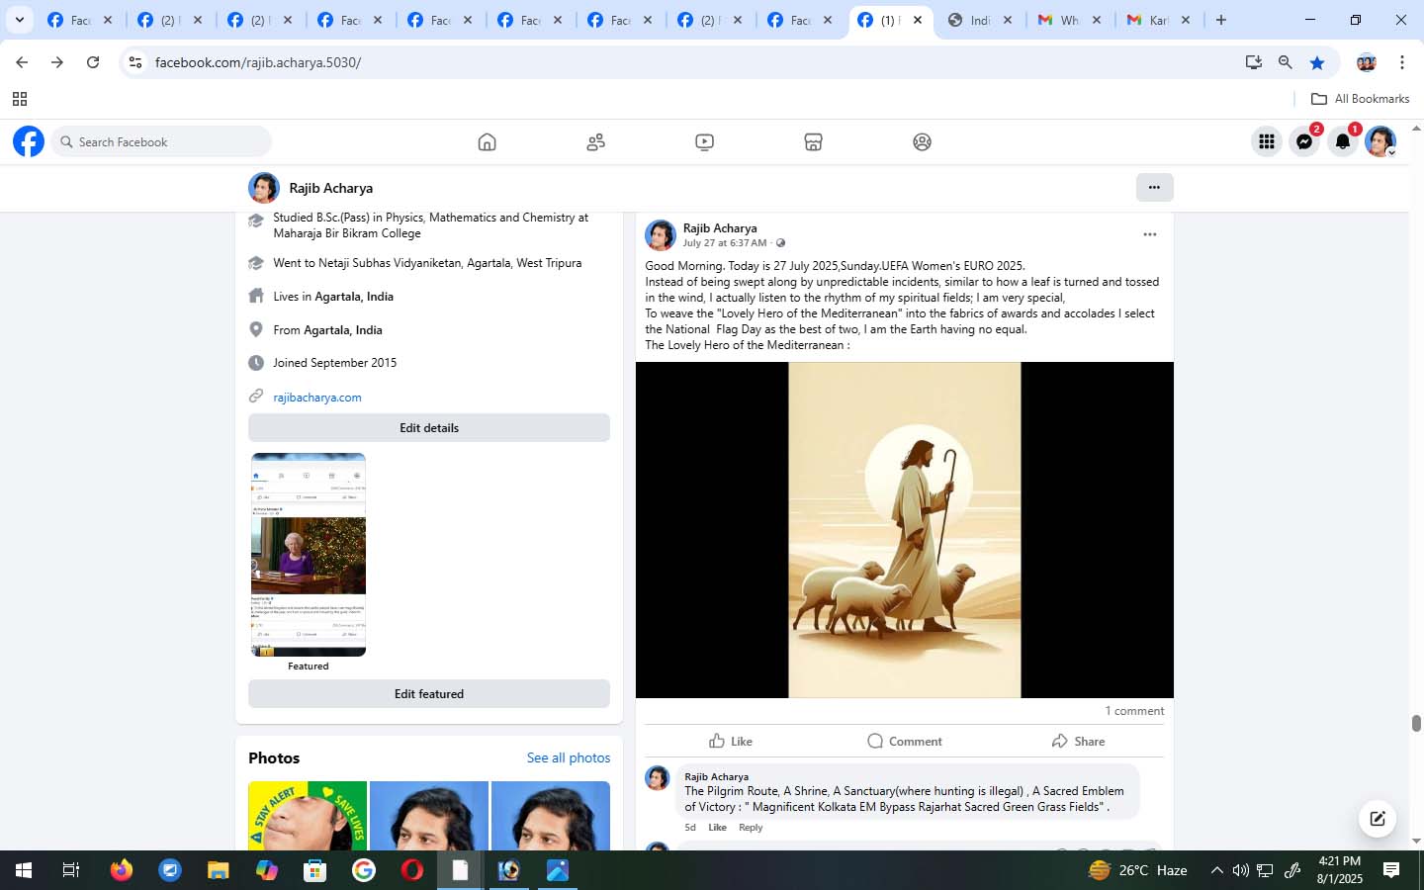
Task: Open the All Bookmarks folder
Action: pos(1360,99)
